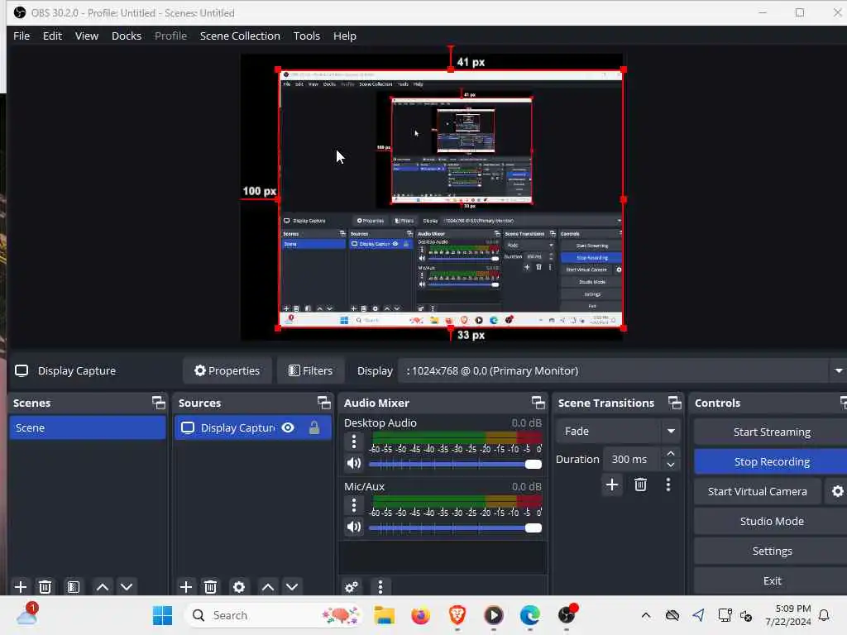
Task: Select the Scene item in Scenes list
Action: [x=88, y=427]
